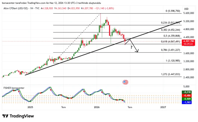The width and height of the screenshot is (198, 122).
Task: Click the close value K4.207,780
Action: coord(87,8)
